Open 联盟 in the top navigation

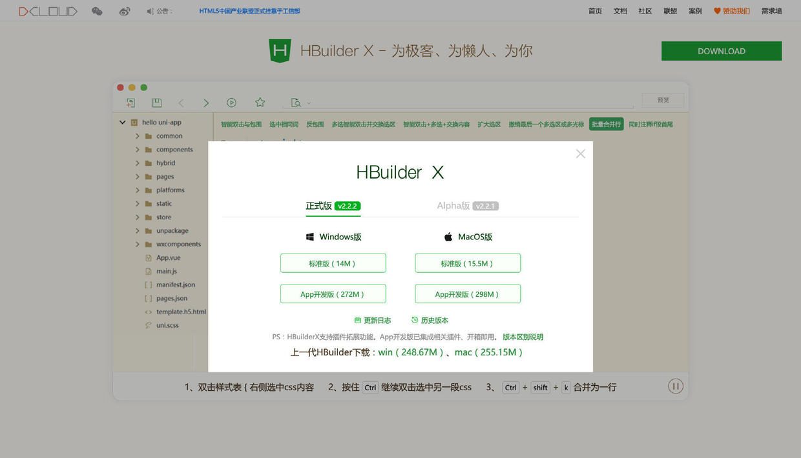click(671, 11)
